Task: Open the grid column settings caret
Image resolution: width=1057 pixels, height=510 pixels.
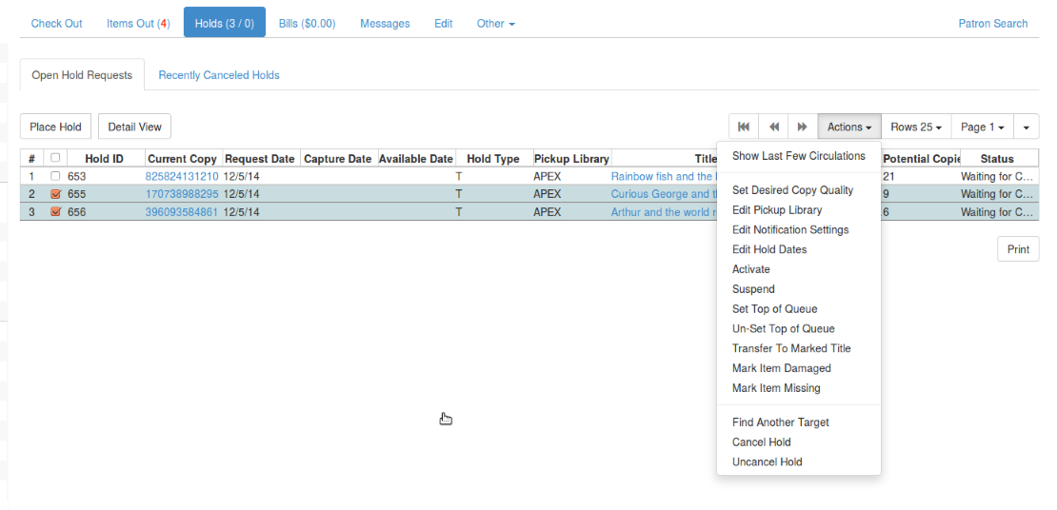Action: click(x=1026, y=127)
